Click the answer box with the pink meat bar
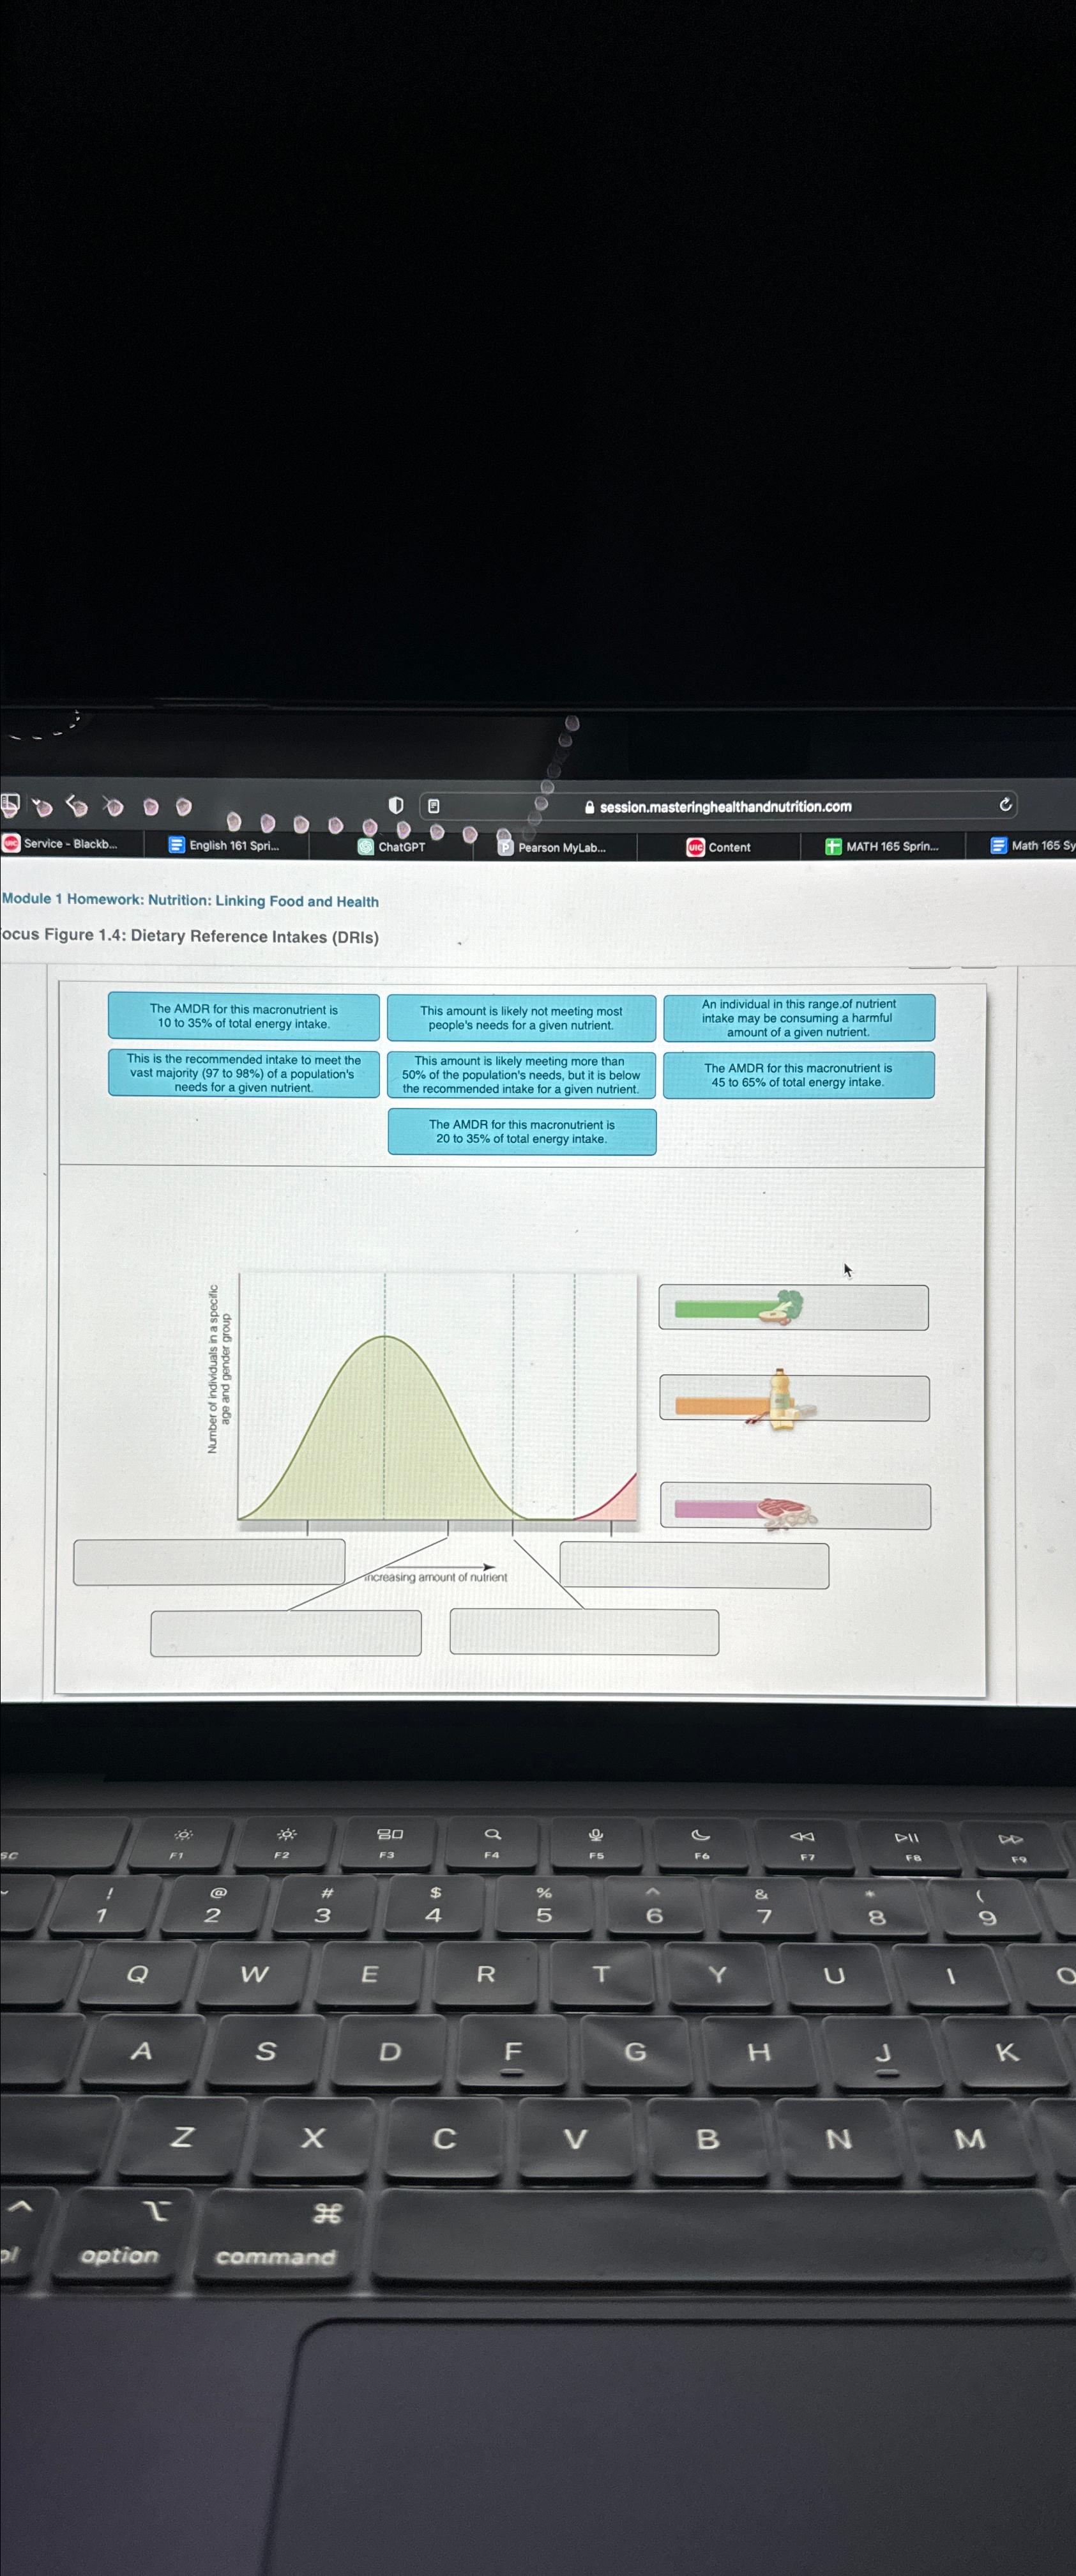Screen dimensions: 1076x2576 pos(795,1506)
